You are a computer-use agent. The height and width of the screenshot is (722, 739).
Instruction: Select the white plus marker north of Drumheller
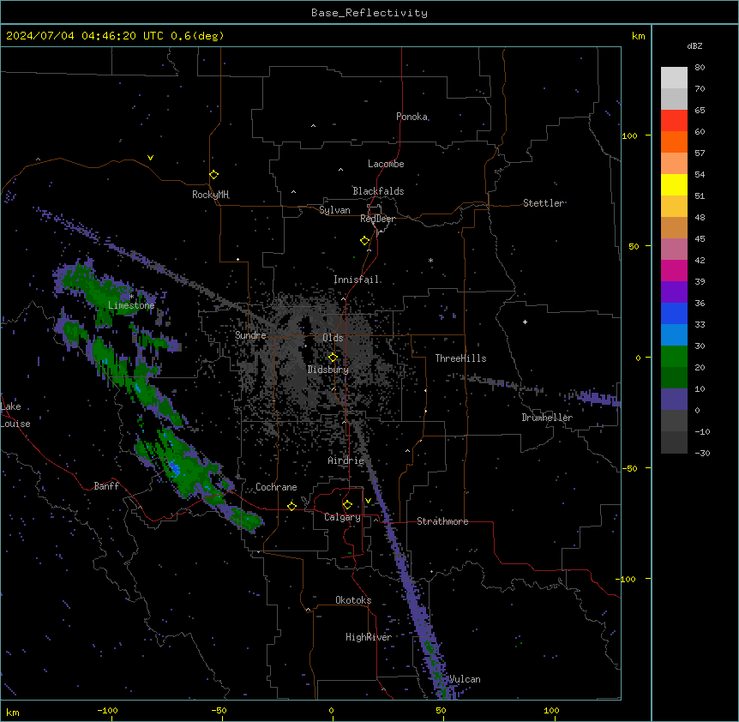525,322
